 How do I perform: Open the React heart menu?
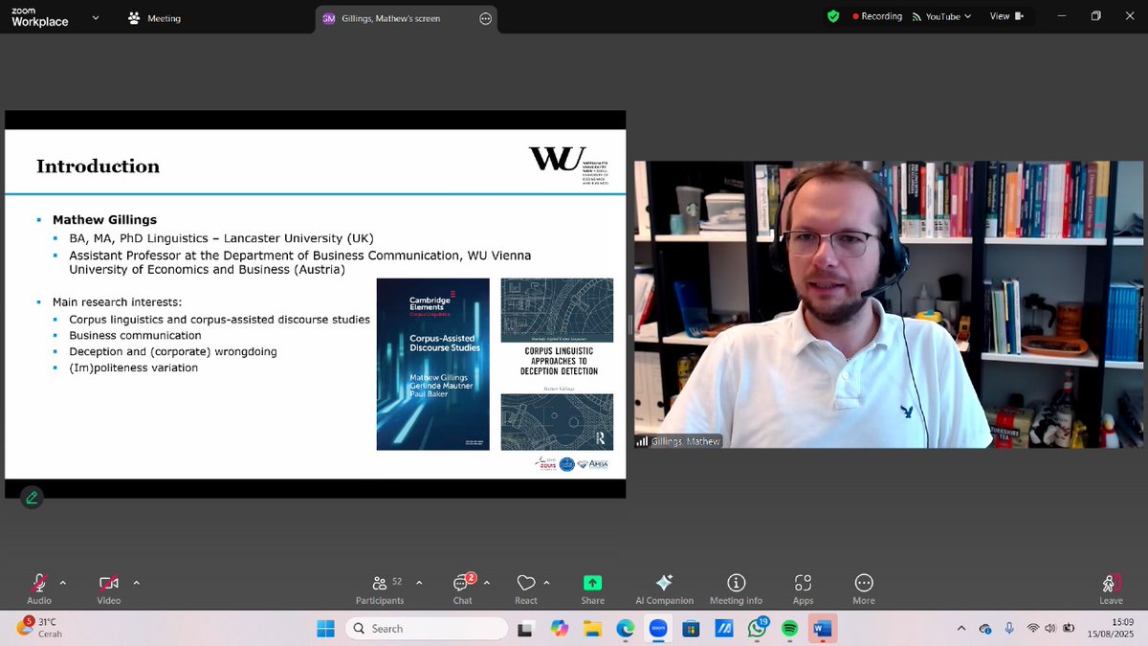click(526, 589)
